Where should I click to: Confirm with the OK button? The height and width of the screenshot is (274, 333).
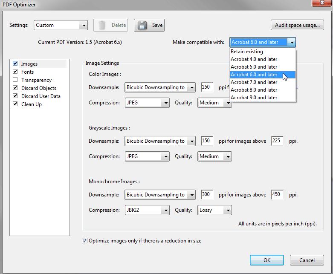[x=267, y=260]
